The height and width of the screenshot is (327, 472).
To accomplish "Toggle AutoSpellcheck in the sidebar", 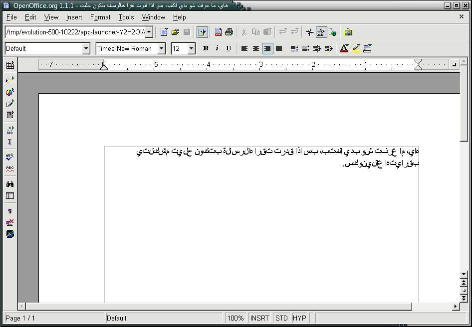I will click(10, 168).
